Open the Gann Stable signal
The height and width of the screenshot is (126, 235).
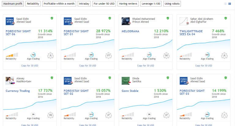click(130, 91)
